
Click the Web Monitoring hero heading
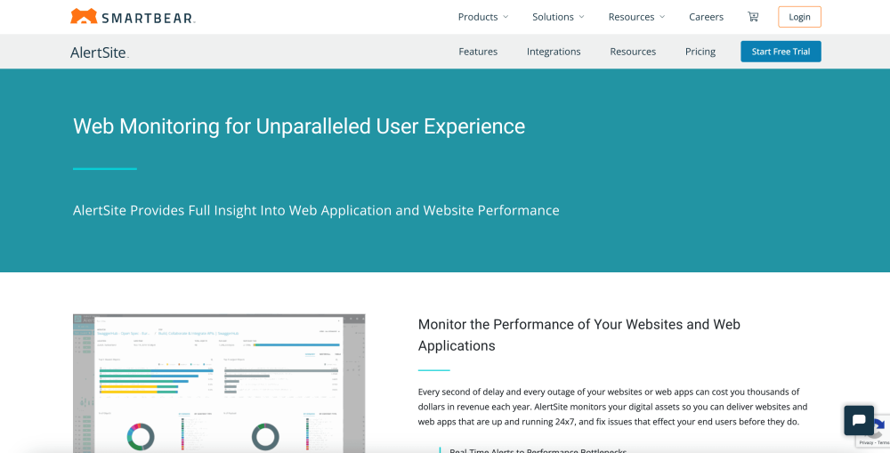point(299,126)
